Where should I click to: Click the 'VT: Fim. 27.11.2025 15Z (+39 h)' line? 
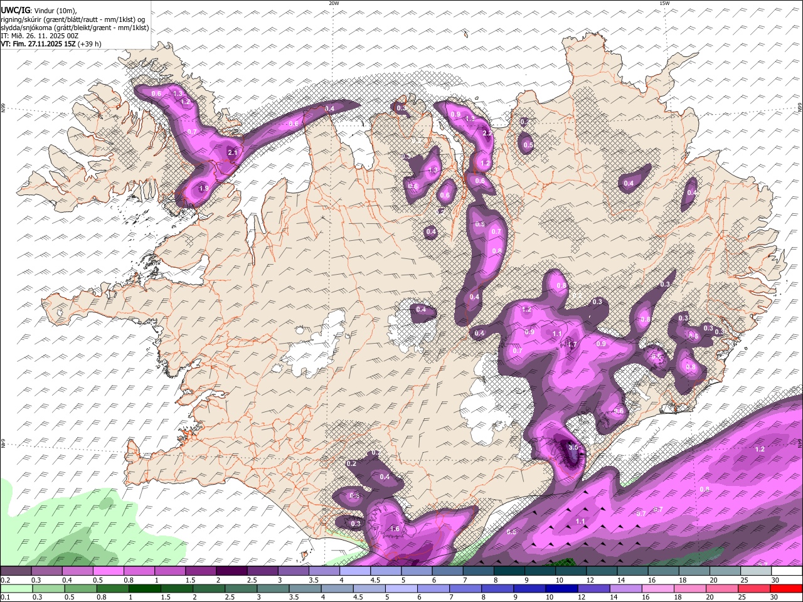pyautogui.click(x=51, y=44)
